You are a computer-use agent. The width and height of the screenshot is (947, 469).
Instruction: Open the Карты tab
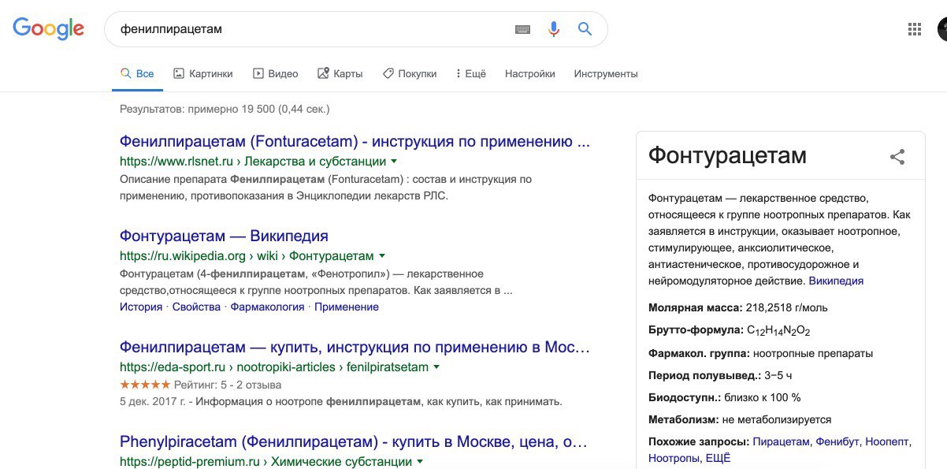click(x=340, y=73)
